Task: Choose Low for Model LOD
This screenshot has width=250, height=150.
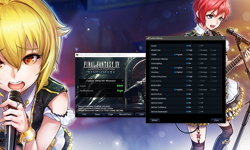Action: pos(213,50)
